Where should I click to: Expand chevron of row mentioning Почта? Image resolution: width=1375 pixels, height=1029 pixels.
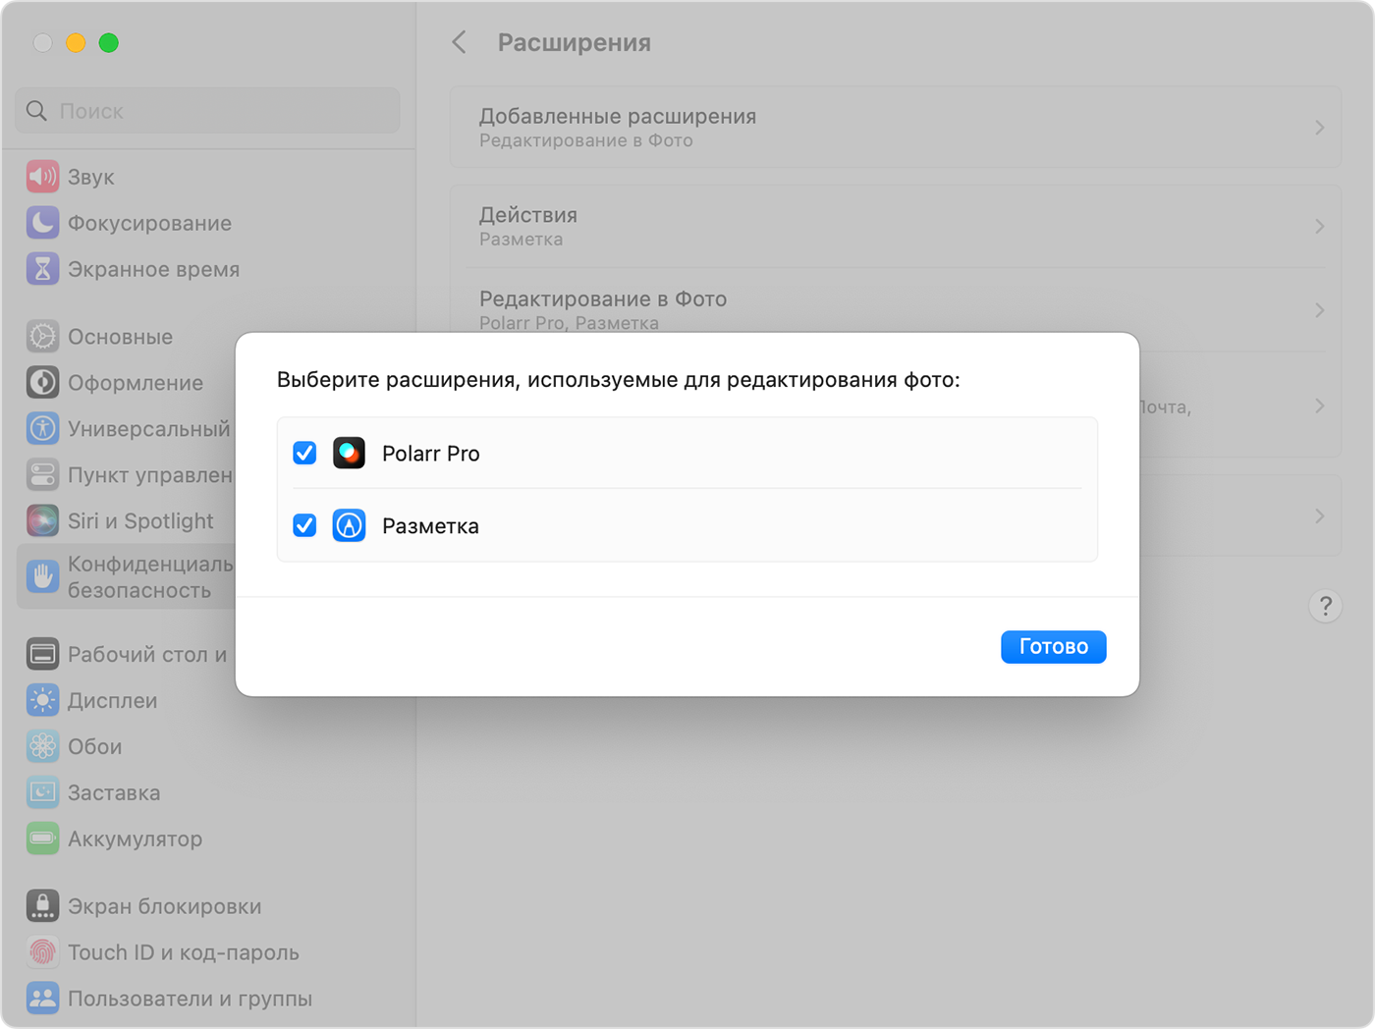tap(1319, 406)
